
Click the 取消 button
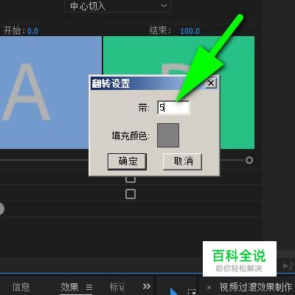pos(182,162)
